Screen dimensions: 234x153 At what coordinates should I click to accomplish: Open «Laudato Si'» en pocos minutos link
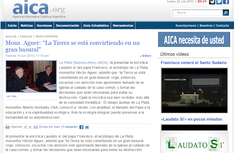coord(191,119)
